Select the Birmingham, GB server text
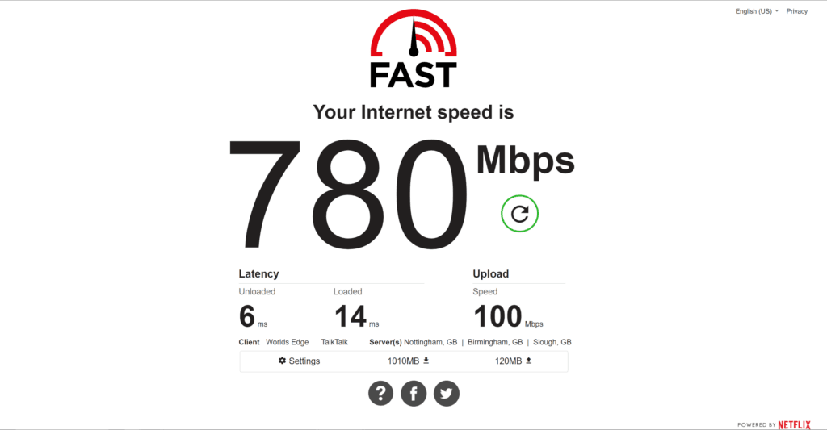This screenshot has height=430, width=827. pos(495,342)
